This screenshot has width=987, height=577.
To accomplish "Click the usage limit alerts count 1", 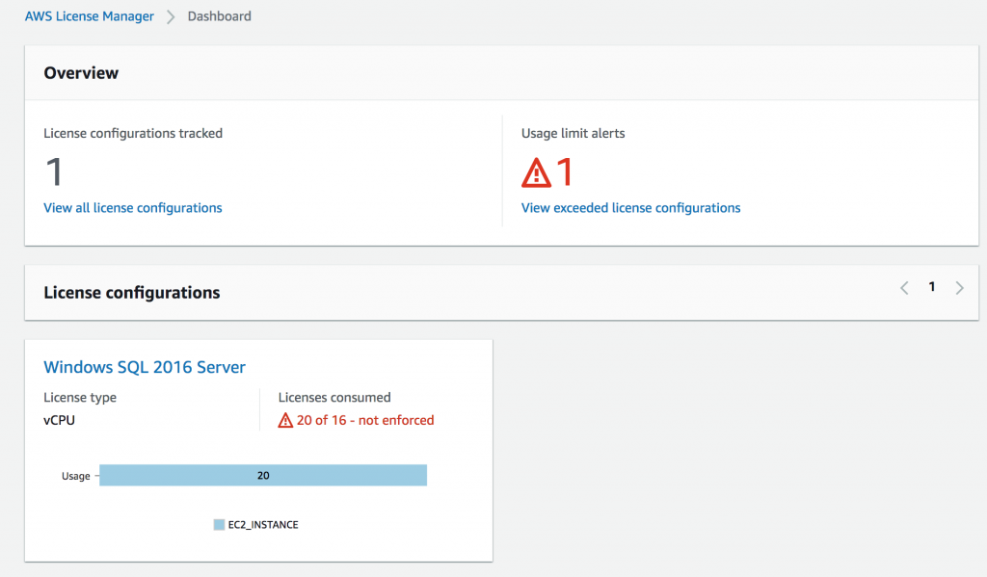I will [565, 171].
